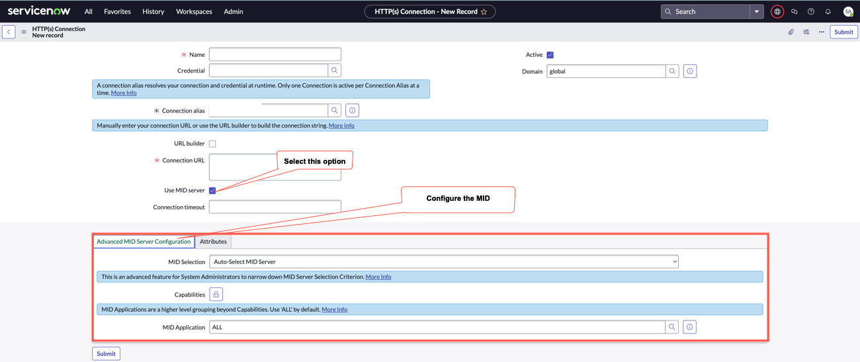This screenshot has width=860, height=362.
Task: Enable the URL builder checkbox
Action: (x=212, y=143)
